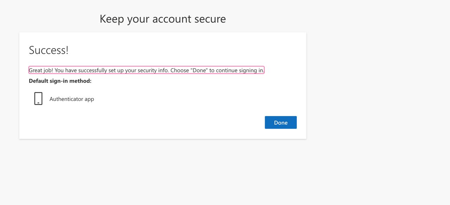Select the Done button to continue signing in
This screenshot has height=205, width=450.
coord(281,122)
